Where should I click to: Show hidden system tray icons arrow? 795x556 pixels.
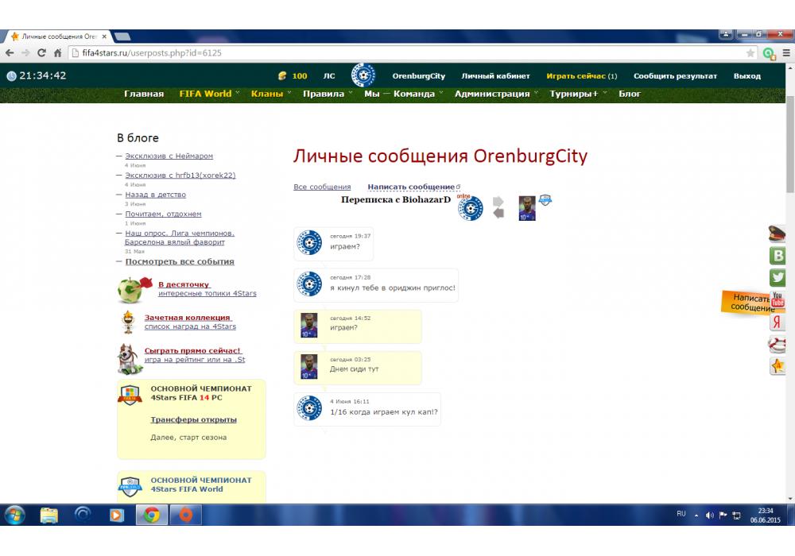point(696,515)
